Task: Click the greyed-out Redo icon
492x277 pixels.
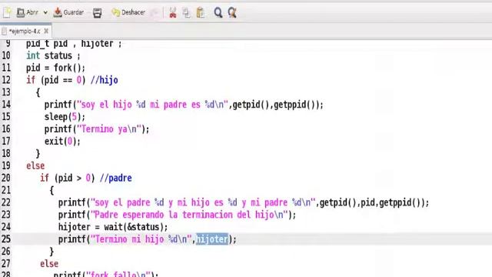Action: 154,13
